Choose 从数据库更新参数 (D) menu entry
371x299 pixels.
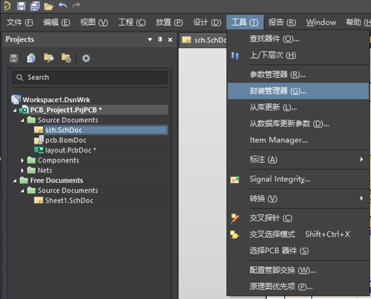pyautogui.click(x=298, y=123)
